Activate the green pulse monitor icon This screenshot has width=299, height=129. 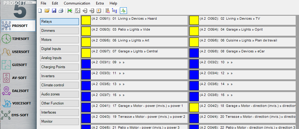click(x=123, y=11)
